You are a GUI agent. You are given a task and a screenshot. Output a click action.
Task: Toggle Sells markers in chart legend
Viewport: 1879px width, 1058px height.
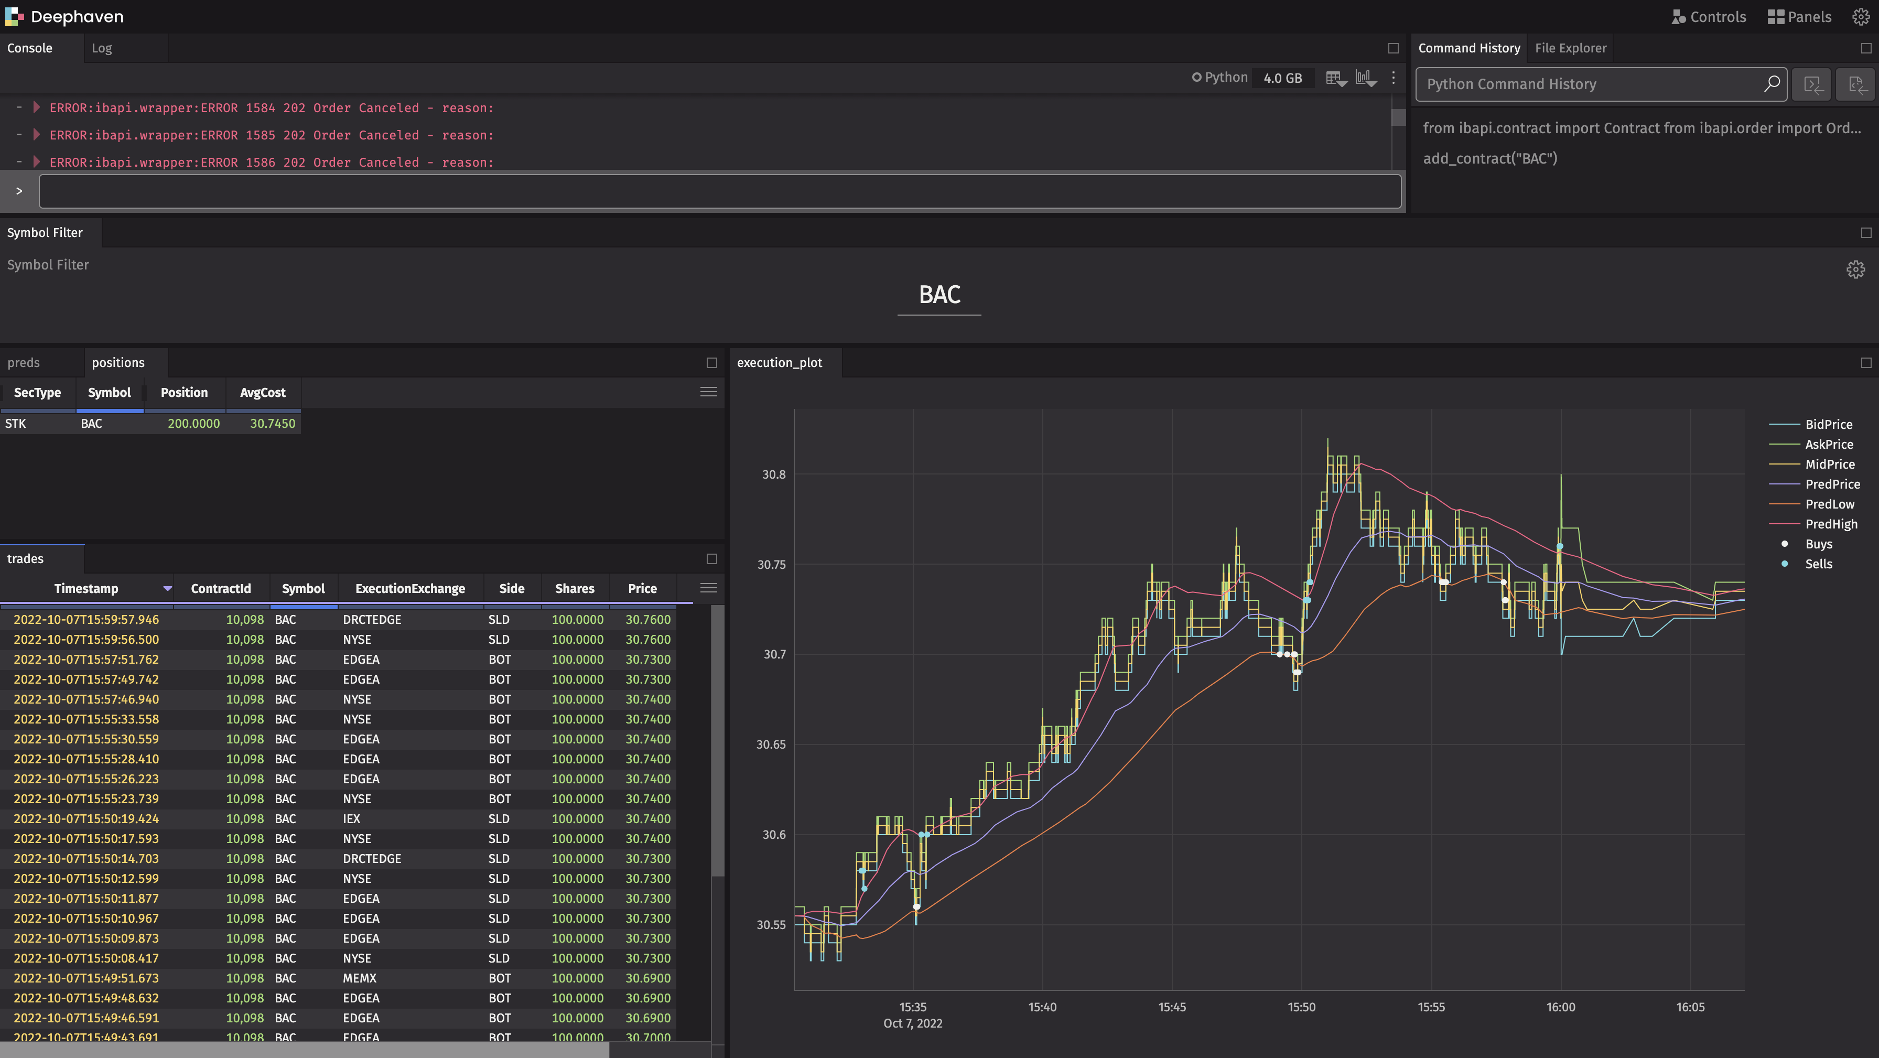(x=1808, y=564)
